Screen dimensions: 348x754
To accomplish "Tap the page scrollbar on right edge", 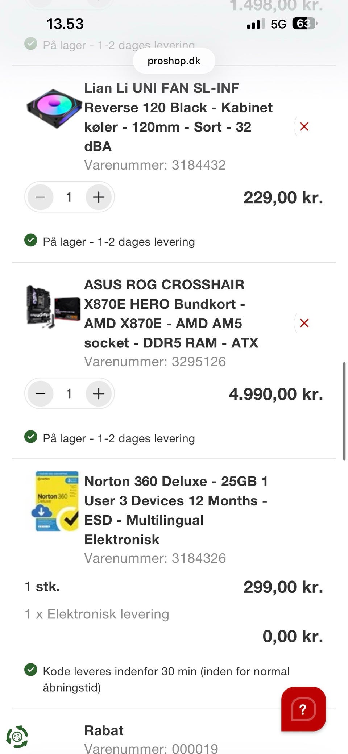I will click(344, 411).
